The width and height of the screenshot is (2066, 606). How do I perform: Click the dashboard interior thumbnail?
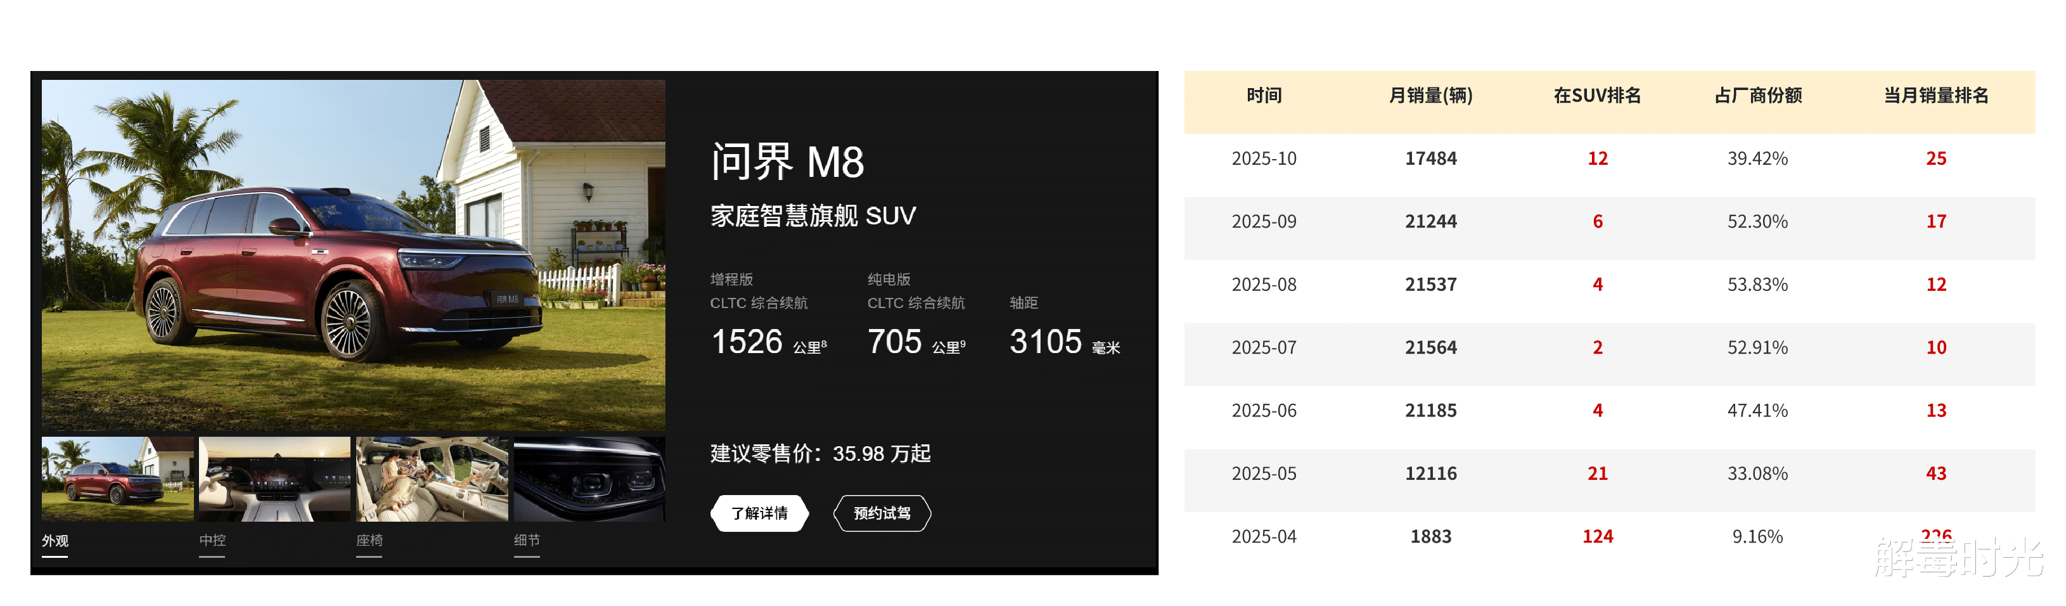[274, 479]
